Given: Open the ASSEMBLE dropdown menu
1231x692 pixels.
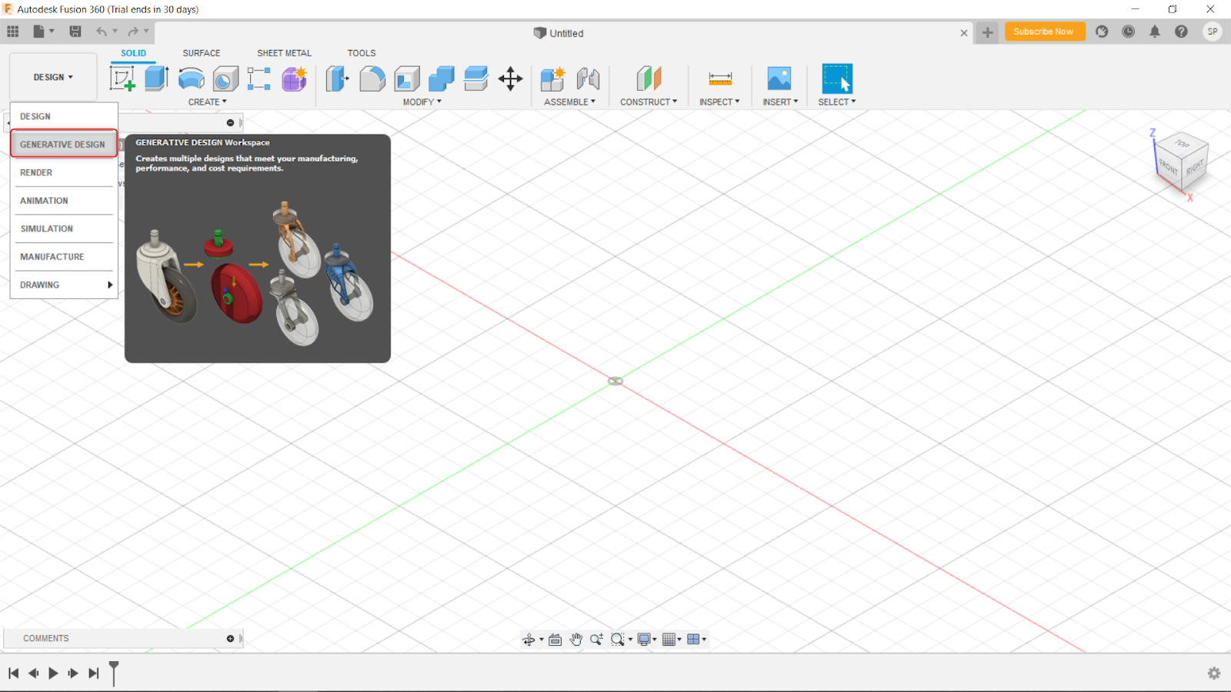Looking at the screenshot, I should (569, 101).
